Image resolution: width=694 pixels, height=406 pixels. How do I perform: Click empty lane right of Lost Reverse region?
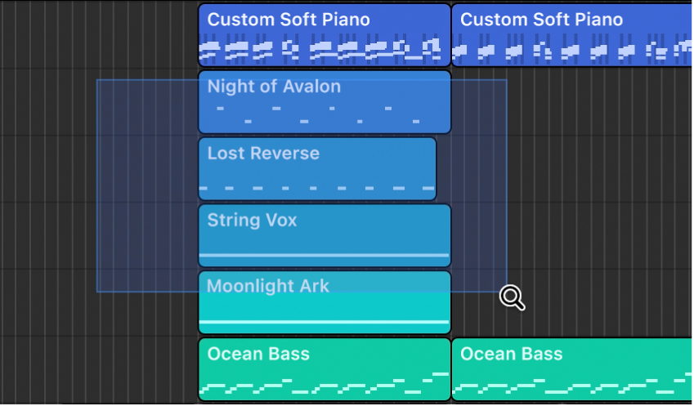point(572,169)
